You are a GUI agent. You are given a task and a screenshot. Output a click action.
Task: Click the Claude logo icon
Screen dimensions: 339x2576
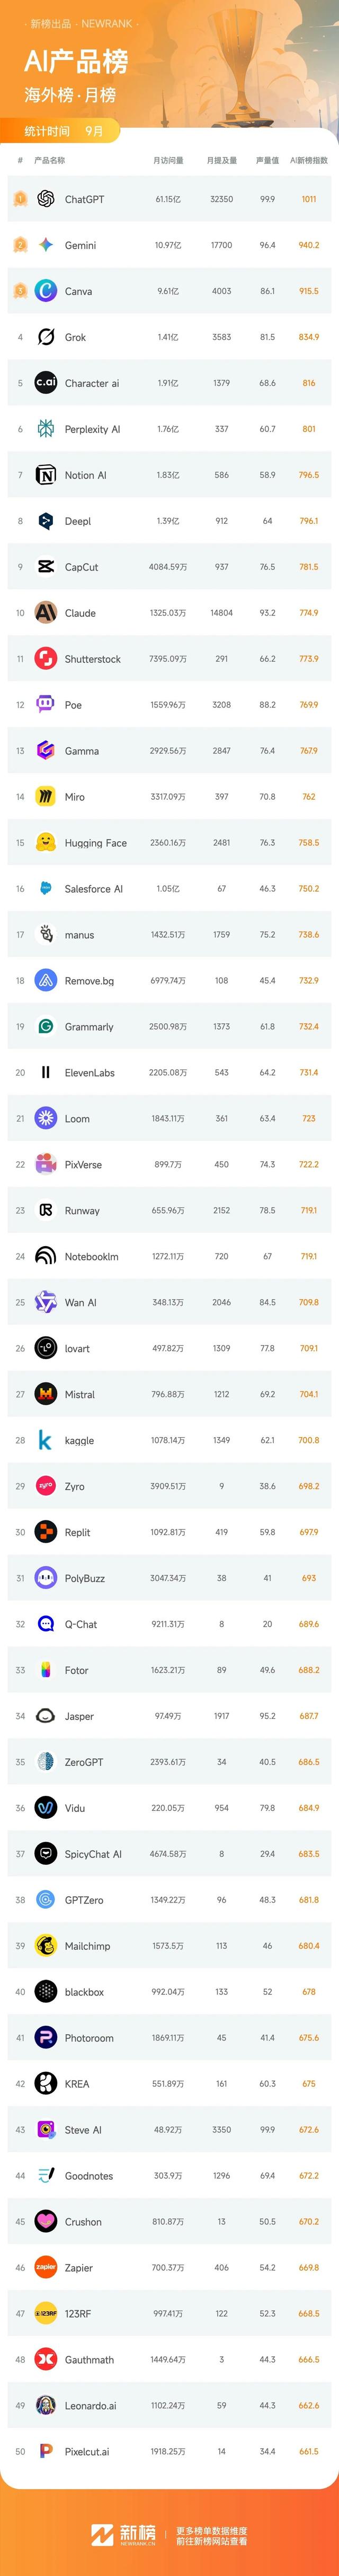(46, 612)
